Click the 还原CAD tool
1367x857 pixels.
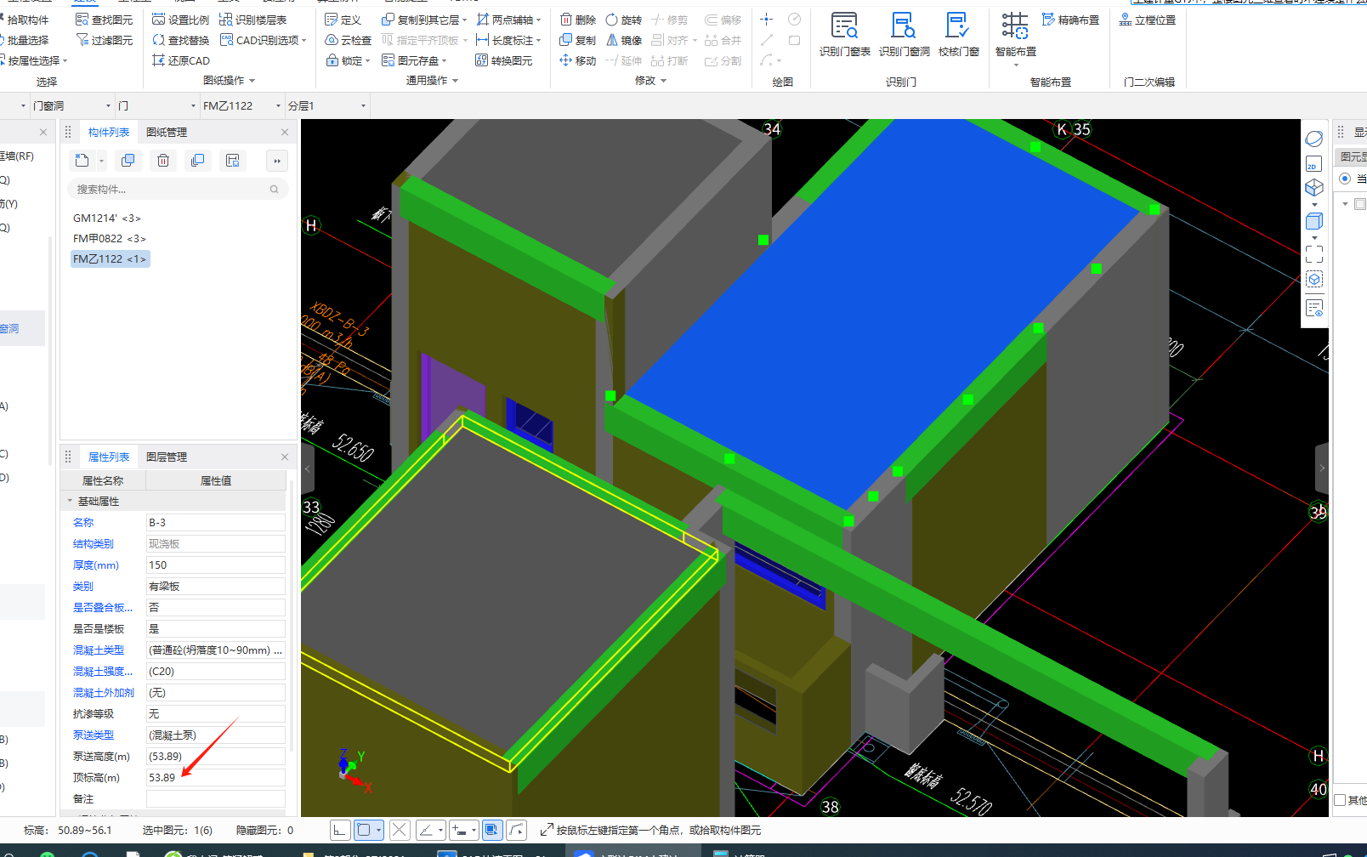tap(180, 60)
